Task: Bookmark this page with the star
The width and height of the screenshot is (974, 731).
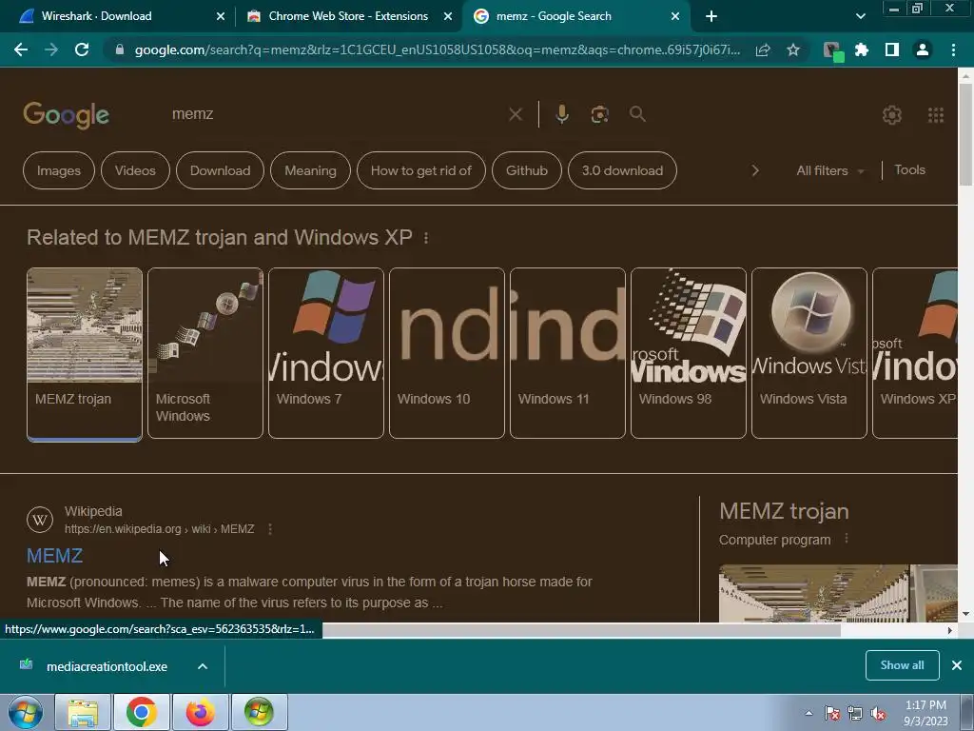Action: [793, 49]
